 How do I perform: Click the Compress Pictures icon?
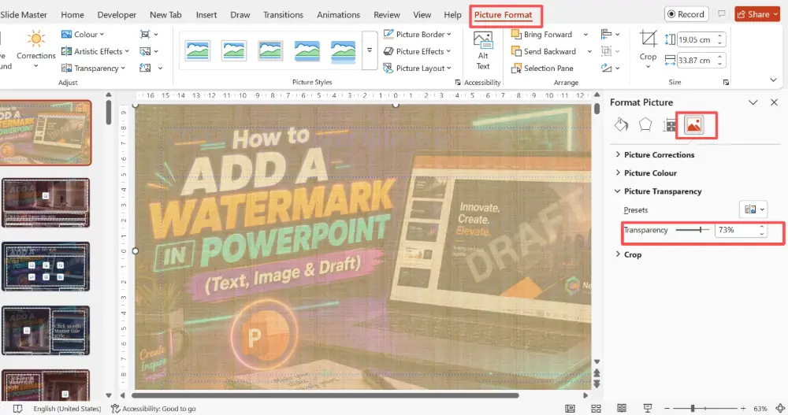(145, 34)
